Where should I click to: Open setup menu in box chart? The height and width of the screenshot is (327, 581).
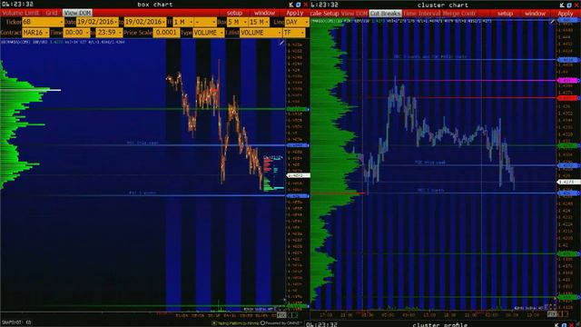(x=234, y=13)
